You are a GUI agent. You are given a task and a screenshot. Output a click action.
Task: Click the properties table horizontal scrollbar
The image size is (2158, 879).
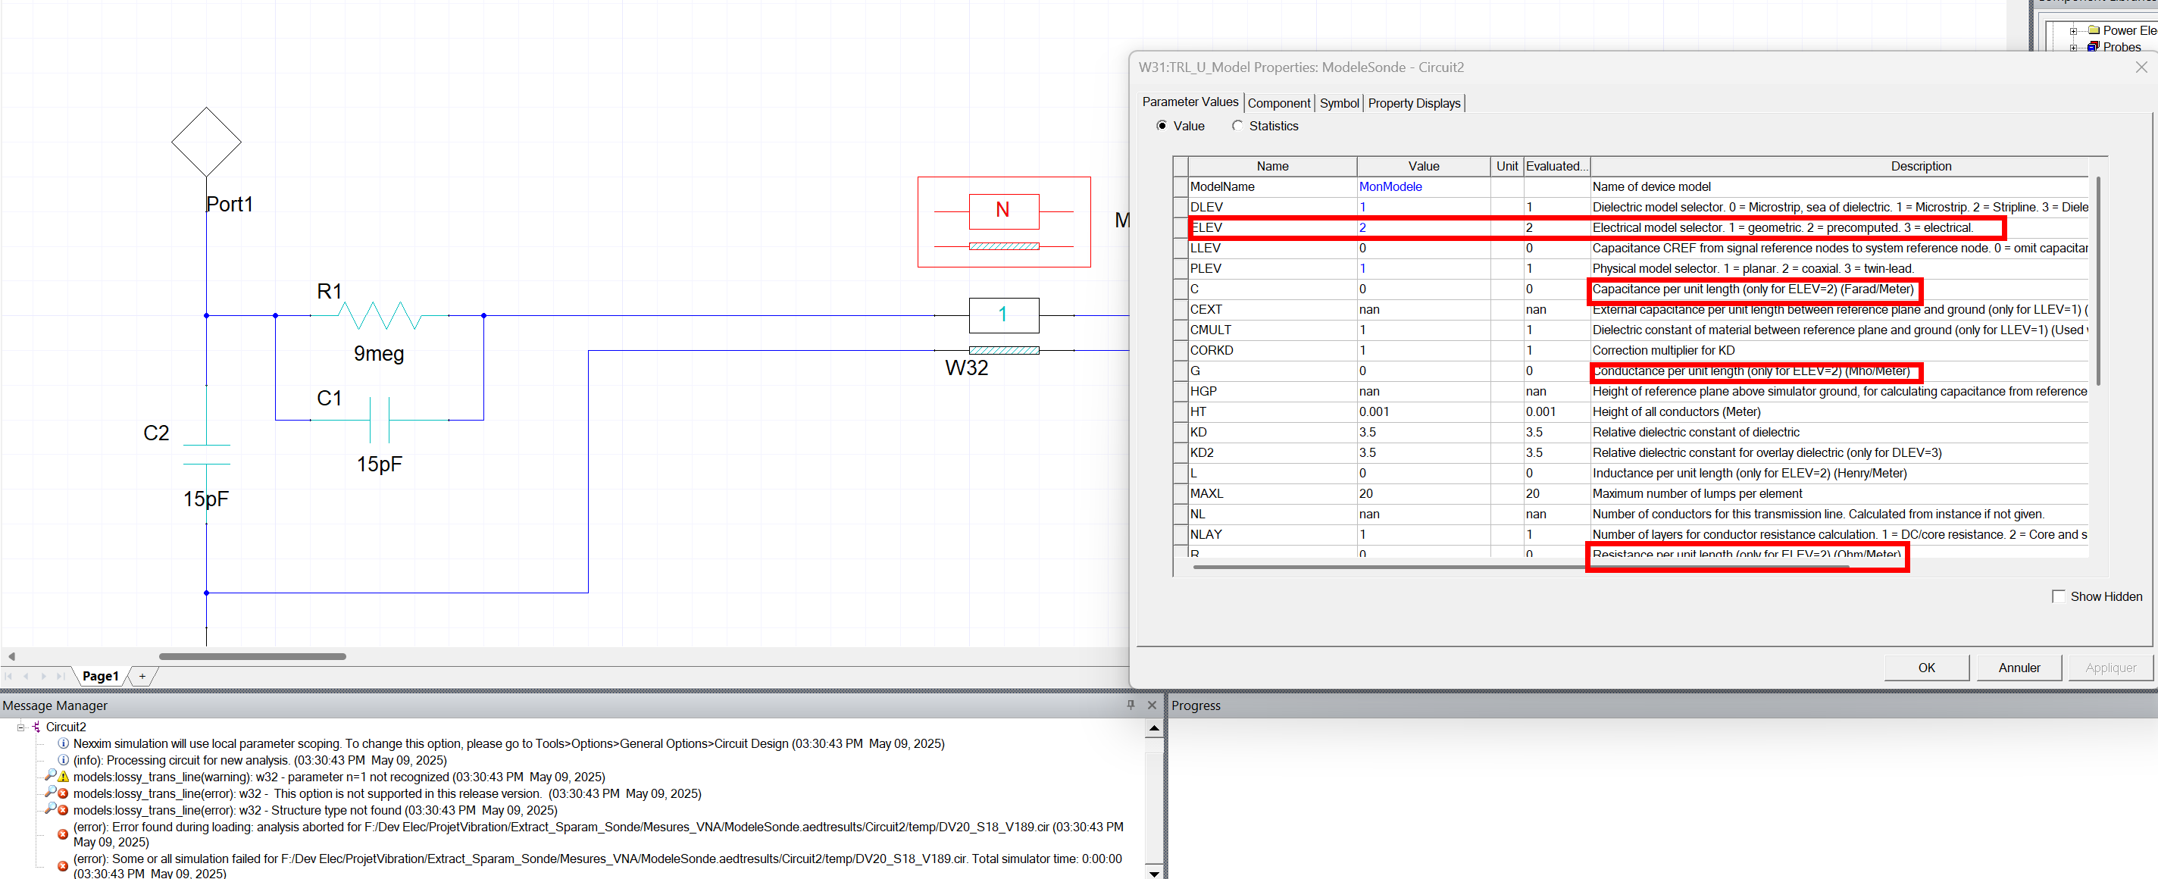pos(1521,568)
